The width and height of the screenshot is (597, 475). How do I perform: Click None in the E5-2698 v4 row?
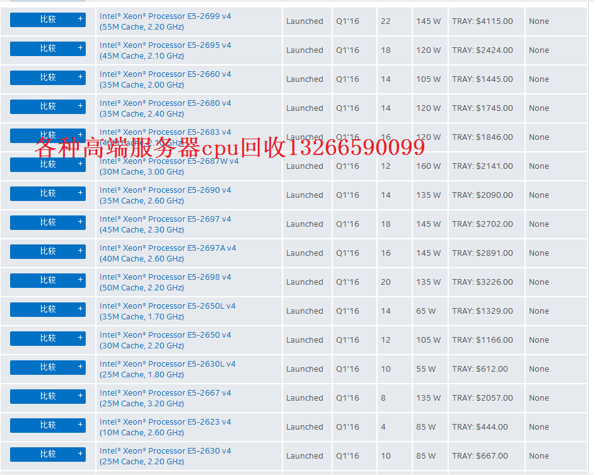539,282
